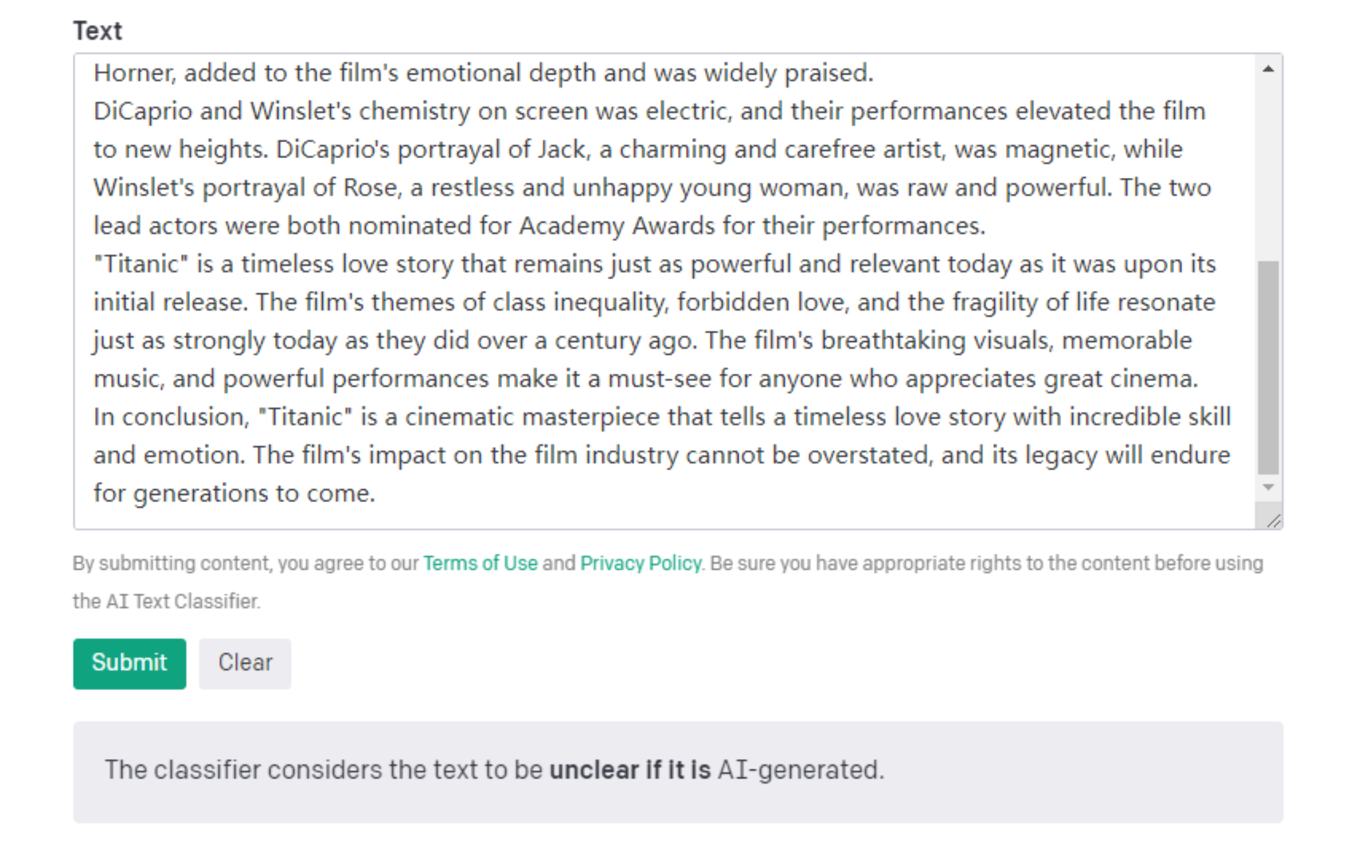The width and height of the screenshot is (1360, 844).
Task: Click the bold phrase unclear if it is
Action: point(630,770)
